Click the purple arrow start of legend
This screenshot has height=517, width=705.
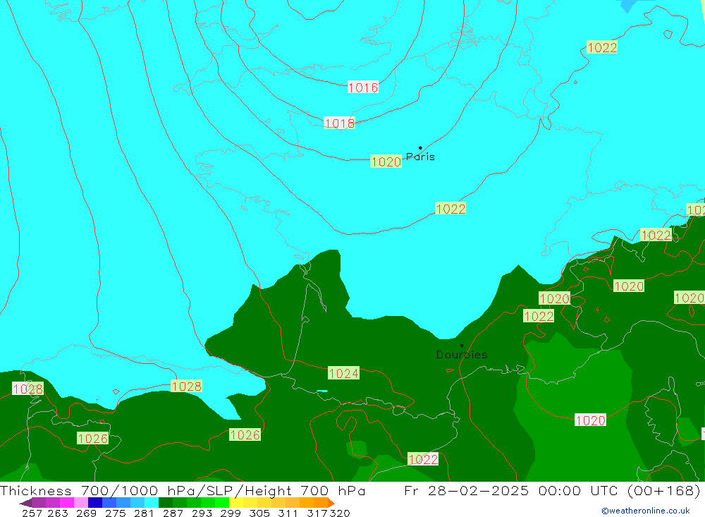click(25, 502)
